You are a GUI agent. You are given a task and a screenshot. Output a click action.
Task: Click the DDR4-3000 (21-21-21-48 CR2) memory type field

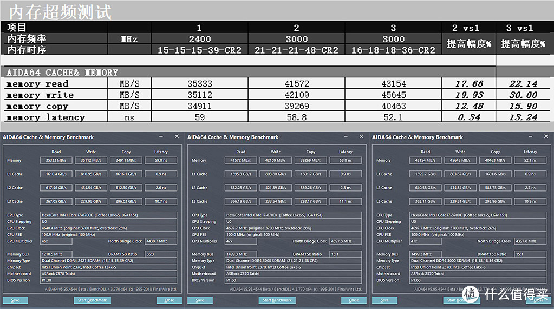pos(294,261)
